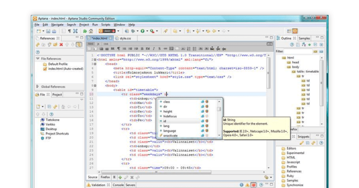
Task: Apply bold B from editor toolbar
Action: (x=142, y=49)
